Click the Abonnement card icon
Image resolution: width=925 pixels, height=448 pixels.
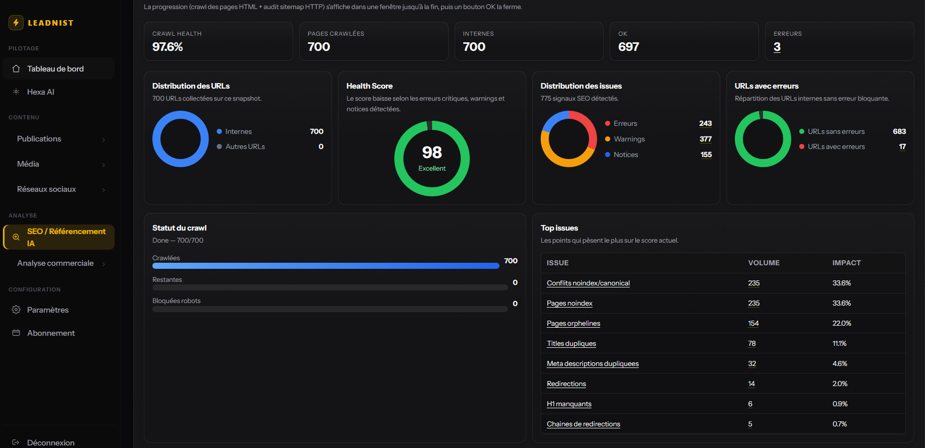tap(16, 333)
